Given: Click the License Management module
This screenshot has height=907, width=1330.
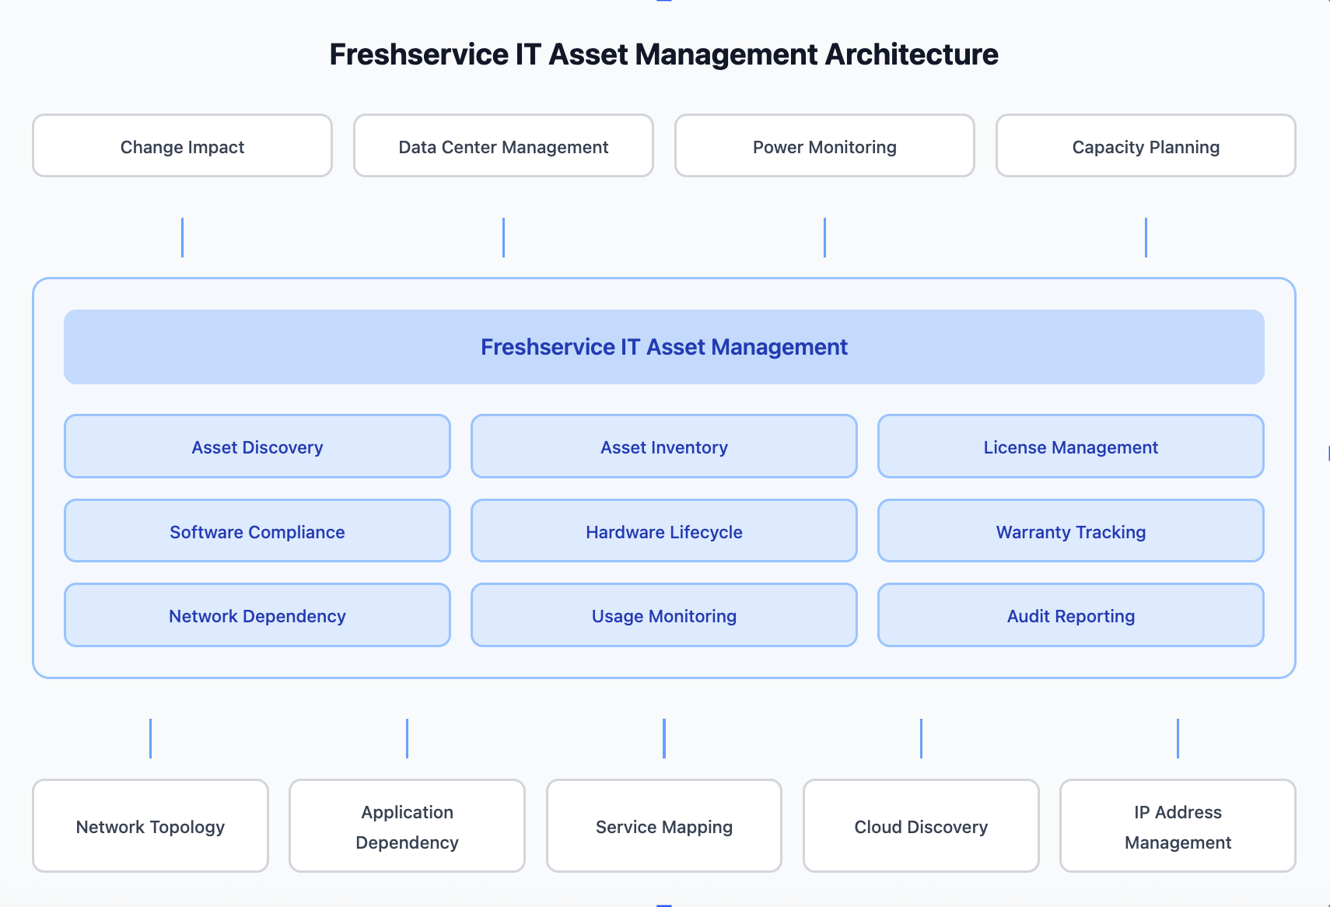Looking at the screenshot, I should pyautogui.click(x=1071, y=446).
